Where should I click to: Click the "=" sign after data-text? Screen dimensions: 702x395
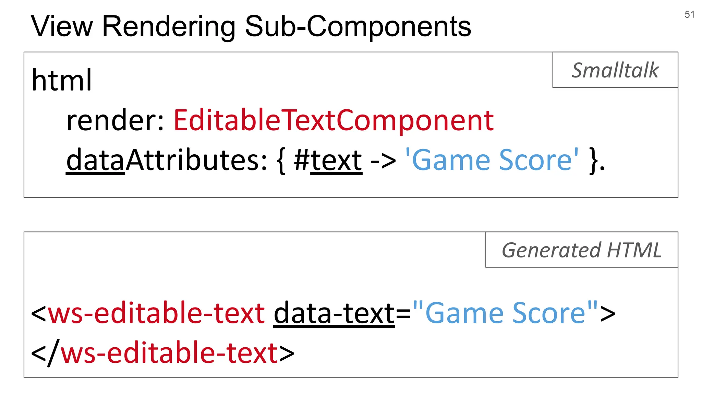(x=403, y=314)
